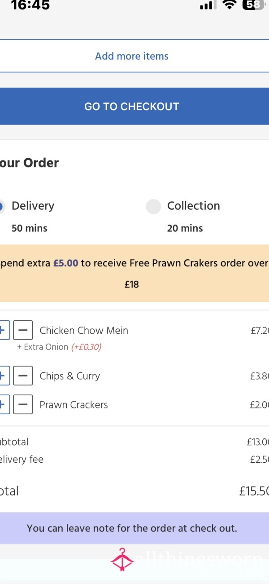Tap the Extra Onion modifier text
Viewport: 269px width, 584px height.
coord(59,347)
